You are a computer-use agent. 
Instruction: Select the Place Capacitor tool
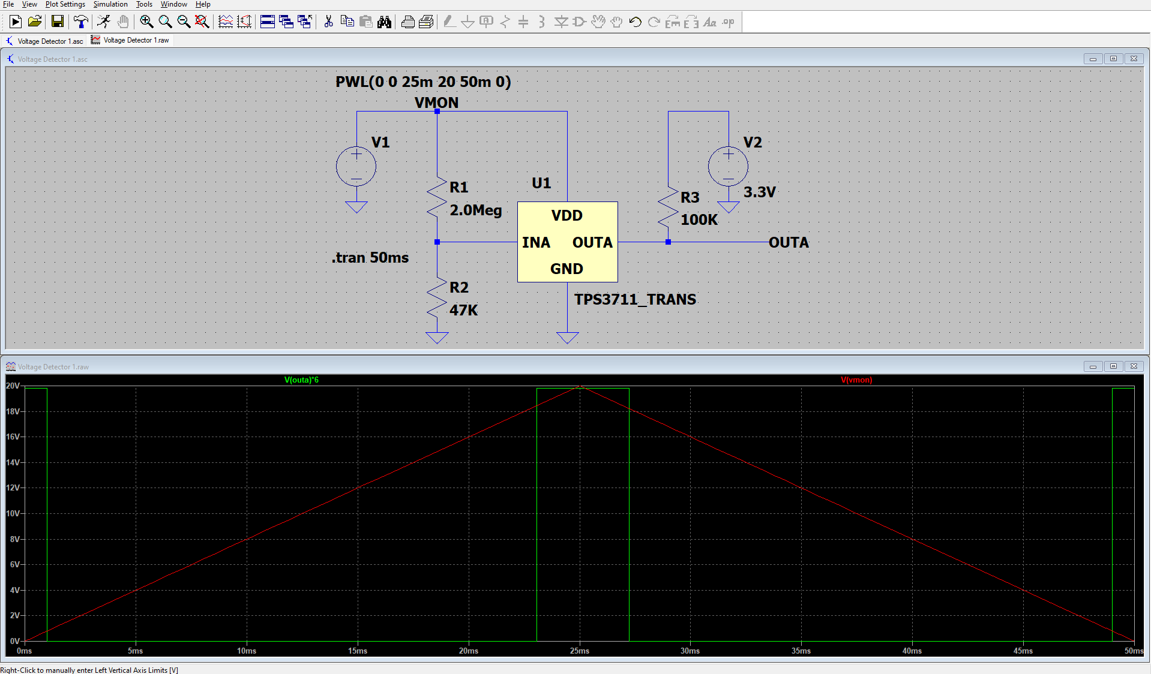click(523, 22)
